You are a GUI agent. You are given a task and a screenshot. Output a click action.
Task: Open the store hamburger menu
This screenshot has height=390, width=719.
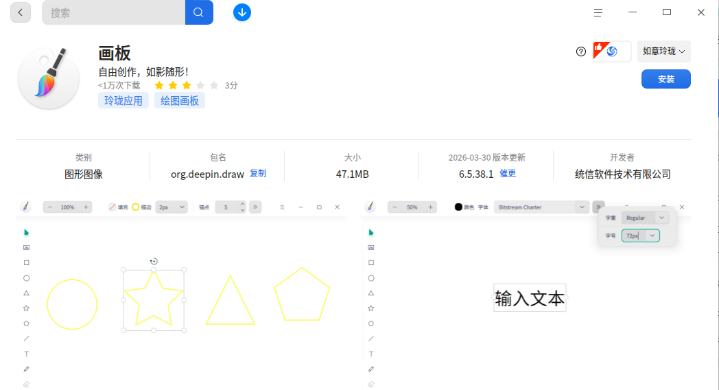598,13
